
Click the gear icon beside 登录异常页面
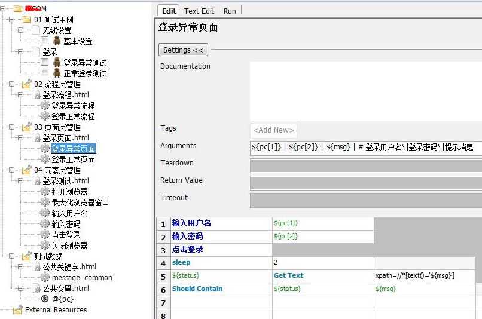(45, 148)
